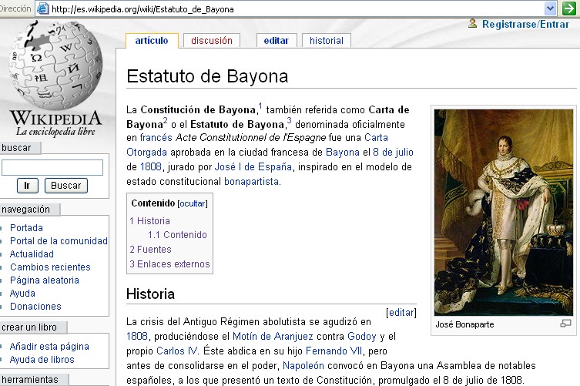Open the bonapartista link
The width and height of the screenshot is (580, 386).
(x=252, y=181)
